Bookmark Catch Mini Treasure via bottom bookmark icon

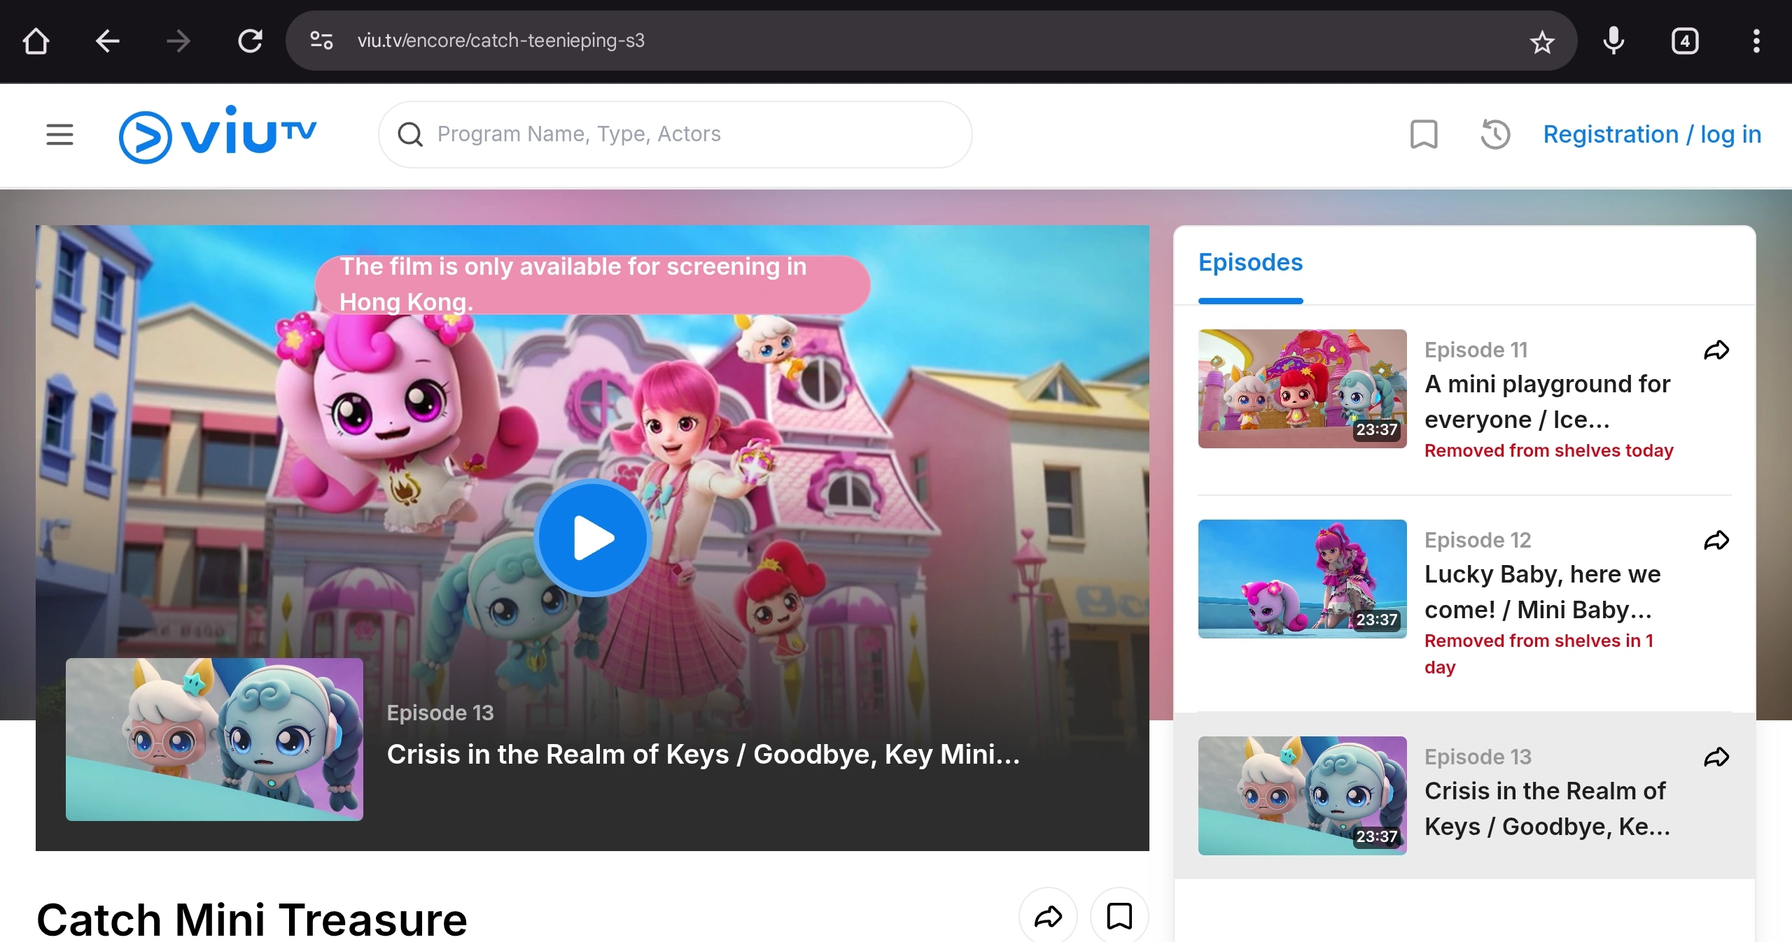tap(1119, 917)
